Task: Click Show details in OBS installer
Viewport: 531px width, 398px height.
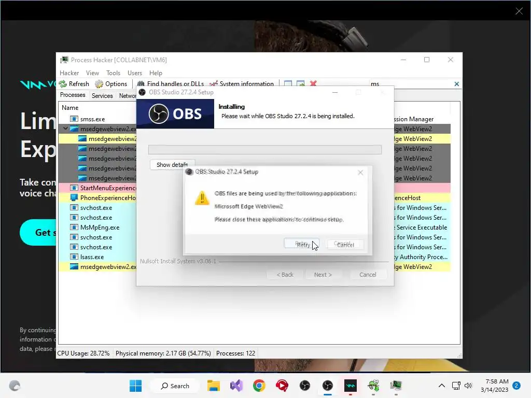Action: click(x=172, y=164)
